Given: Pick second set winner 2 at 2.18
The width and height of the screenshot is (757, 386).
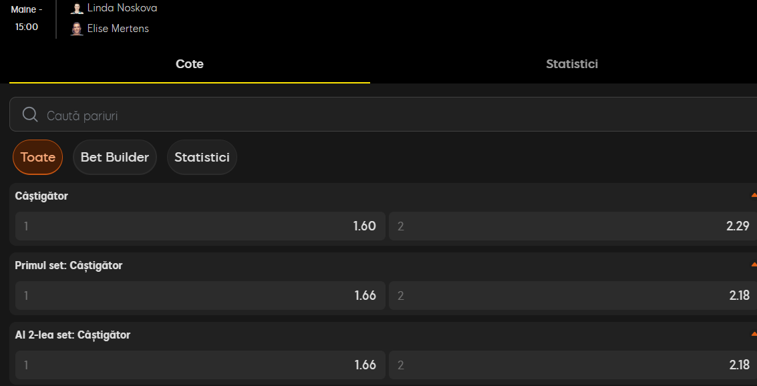Looking at the screenshot, I should click(x=573, y=365).
